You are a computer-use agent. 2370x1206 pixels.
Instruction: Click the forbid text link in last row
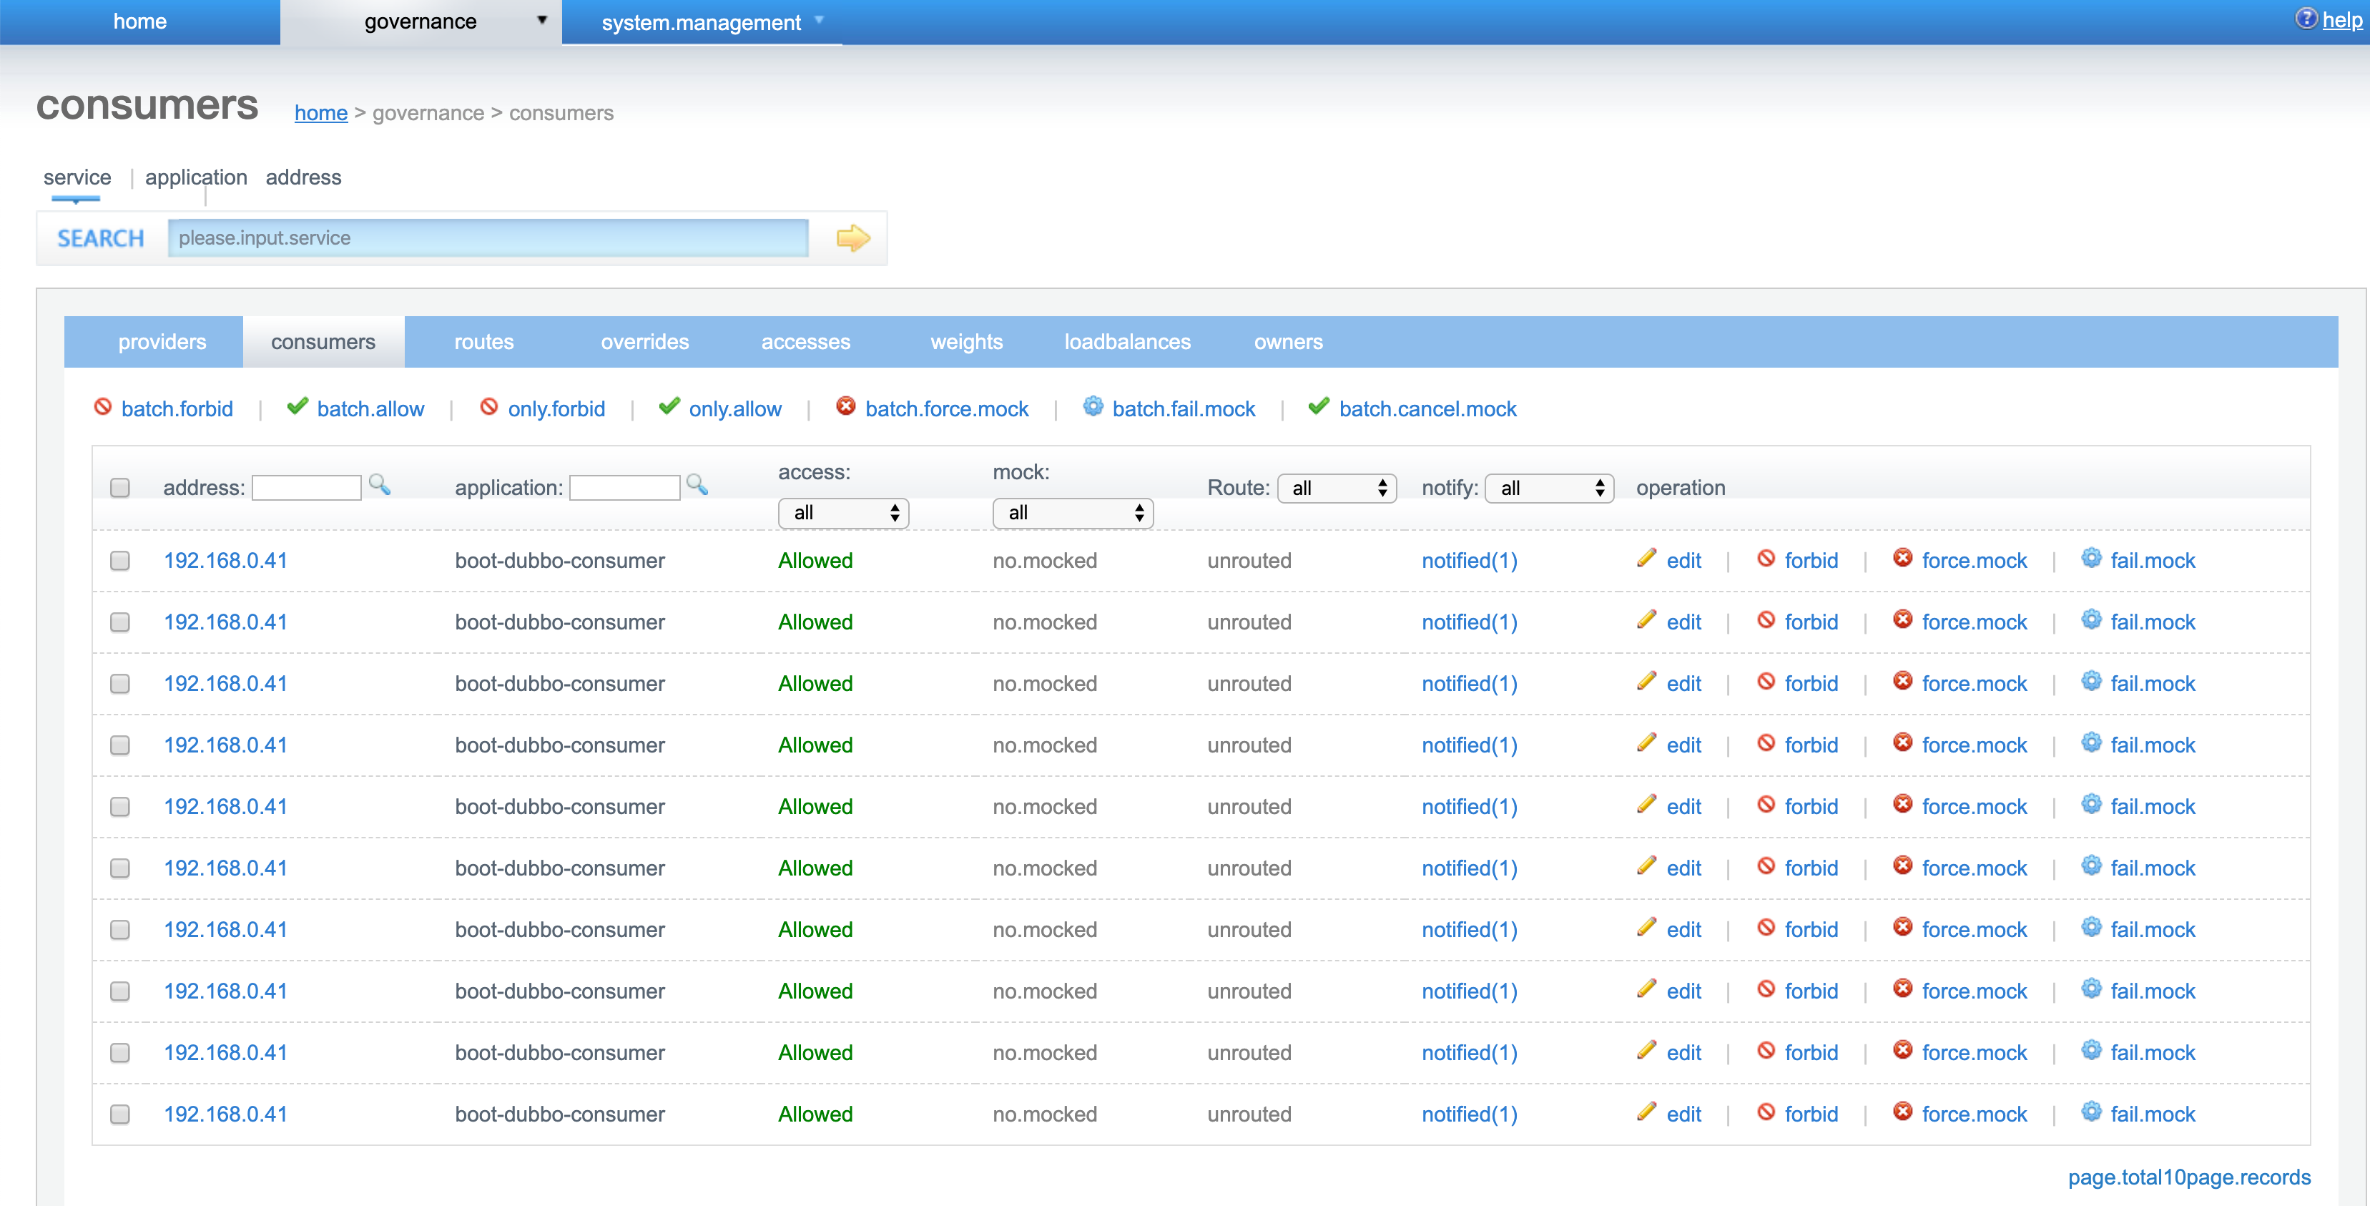(1811, 1115)
